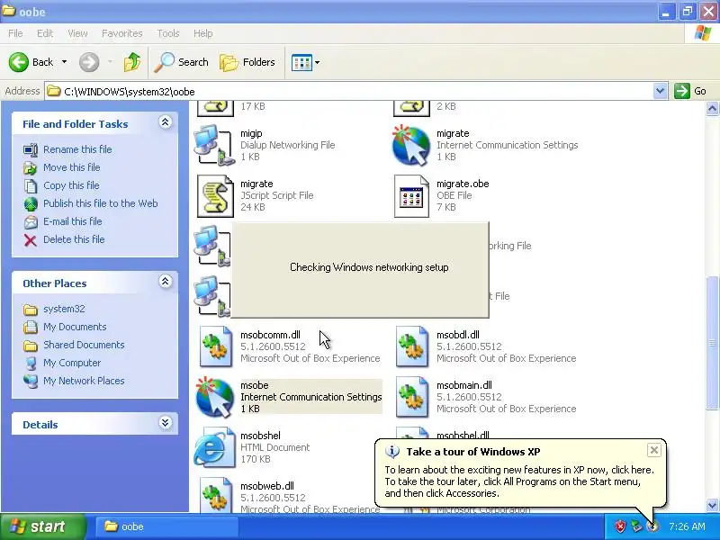Click the Take a tour of Windows XP balloon text
The height and width of the screenshot is (540, 720).
tap(473, 452)
